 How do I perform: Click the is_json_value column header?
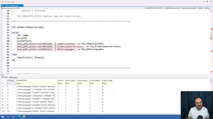(x=70, y=80)
